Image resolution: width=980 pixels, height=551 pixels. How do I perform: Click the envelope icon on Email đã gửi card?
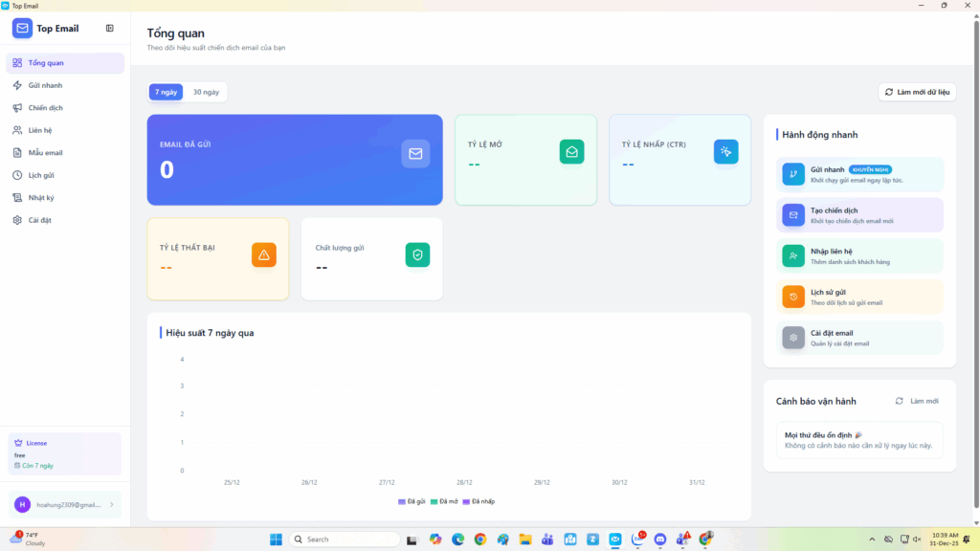point(415,154)
